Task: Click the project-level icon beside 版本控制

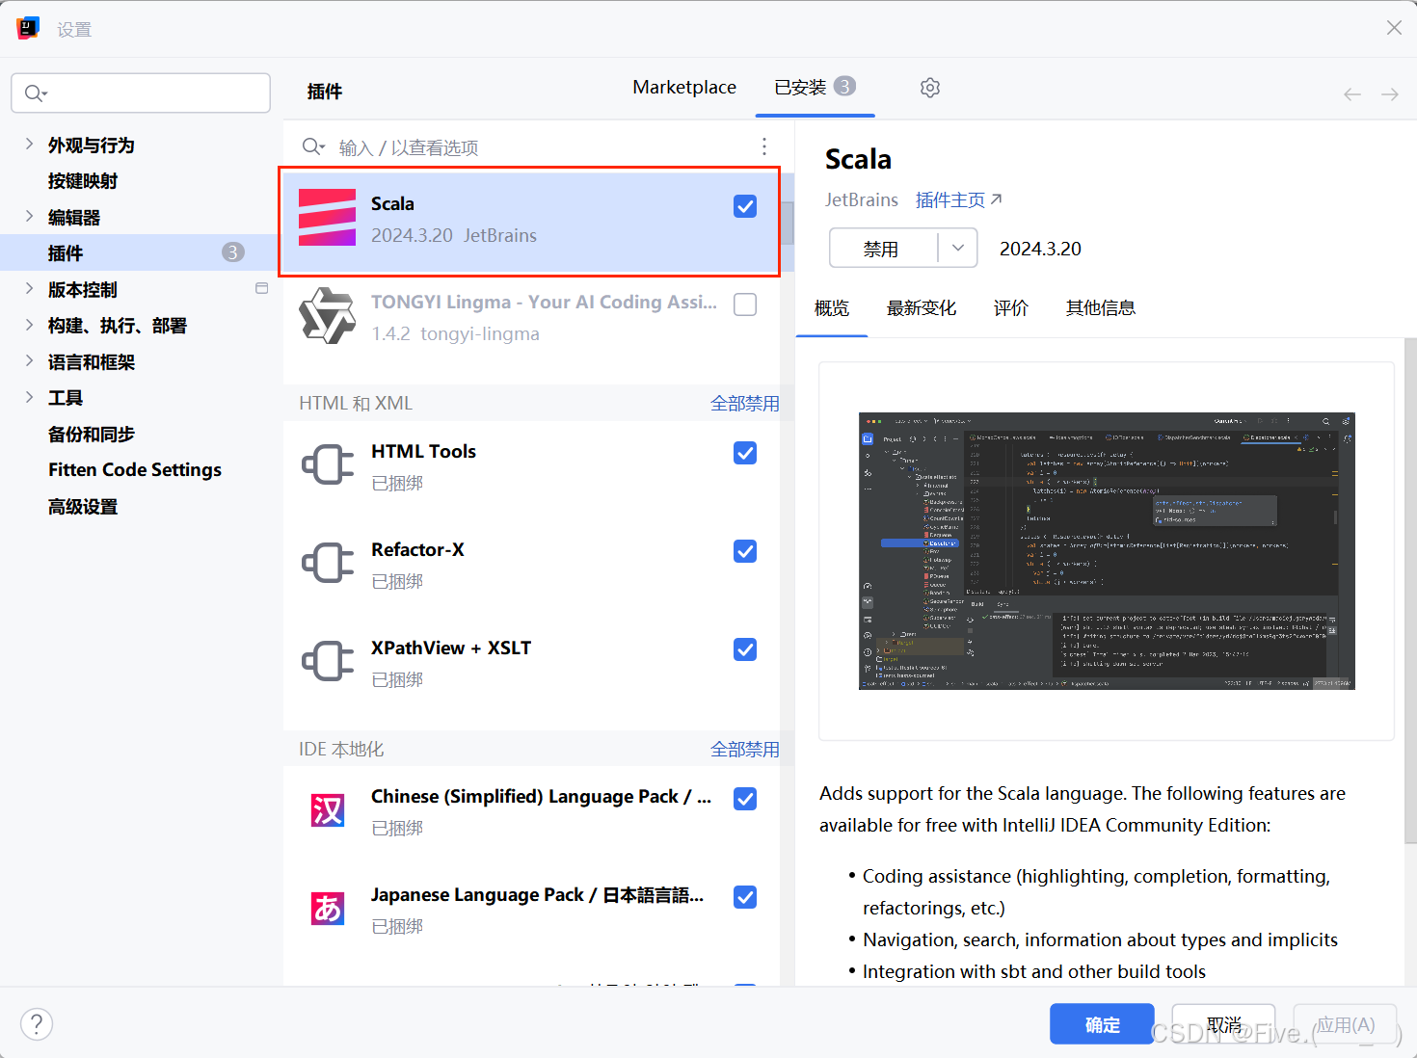Action: (x=261, y=288)
